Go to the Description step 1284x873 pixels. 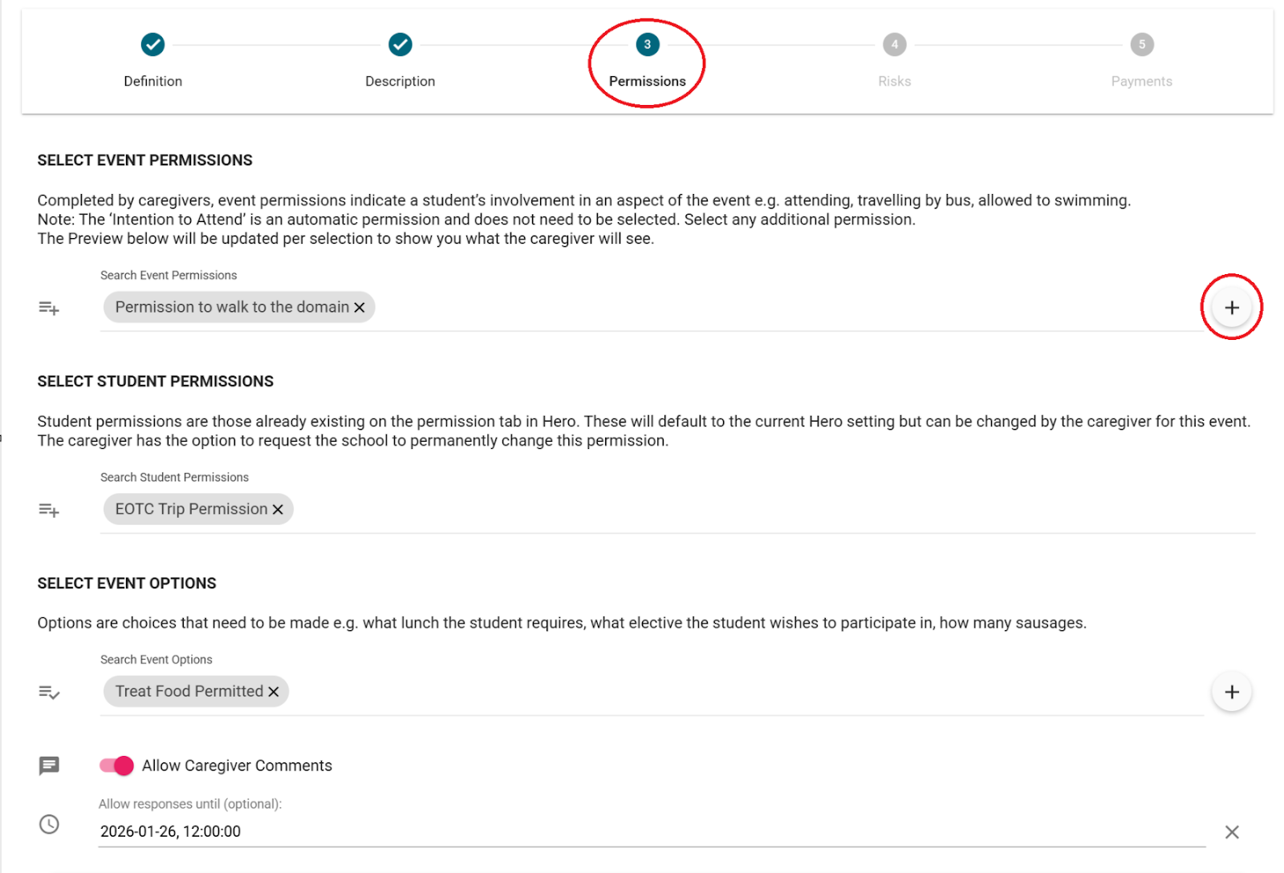400,45
